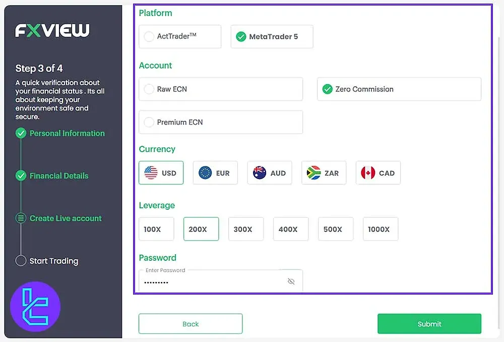
Task: Click the Personal Information completed checkmark icon
Action: point(21,133)
